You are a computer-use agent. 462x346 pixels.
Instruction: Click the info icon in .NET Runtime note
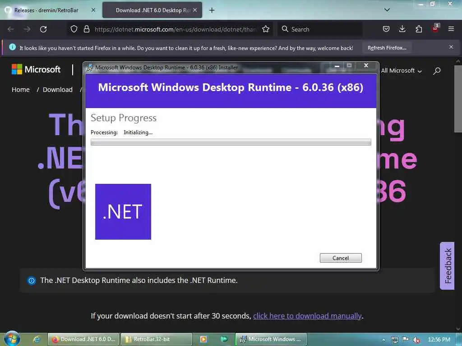32,280
